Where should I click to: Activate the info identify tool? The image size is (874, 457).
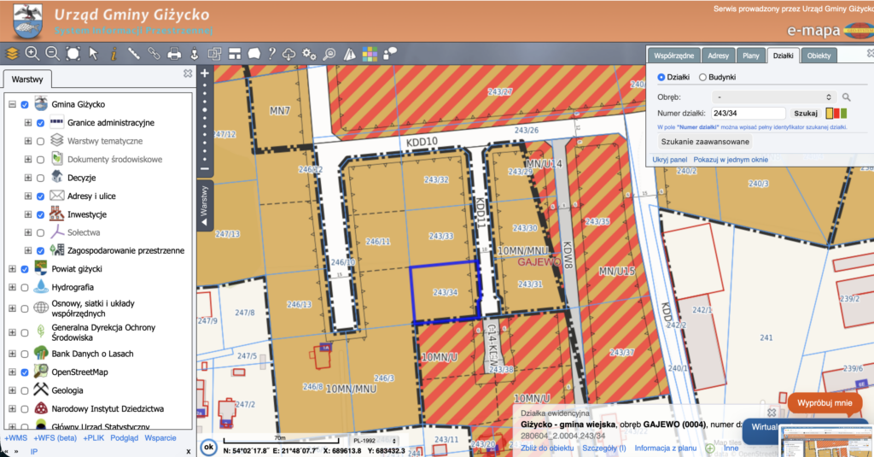click(114, 54)
